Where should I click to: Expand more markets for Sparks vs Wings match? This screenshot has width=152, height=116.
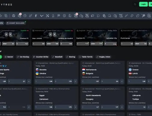click(x=29, y=81)
